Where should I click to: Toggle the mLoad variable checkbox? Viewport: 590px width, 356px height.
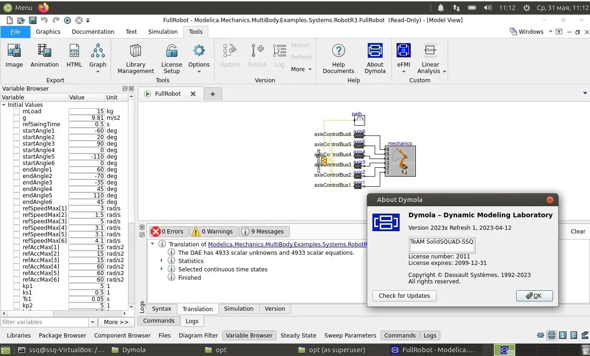17,111
